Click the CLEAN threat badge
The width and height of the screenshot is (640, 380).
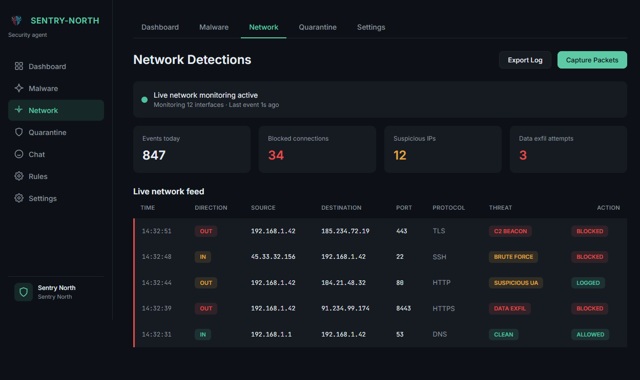pyautogui.click(x=504, y=334)
